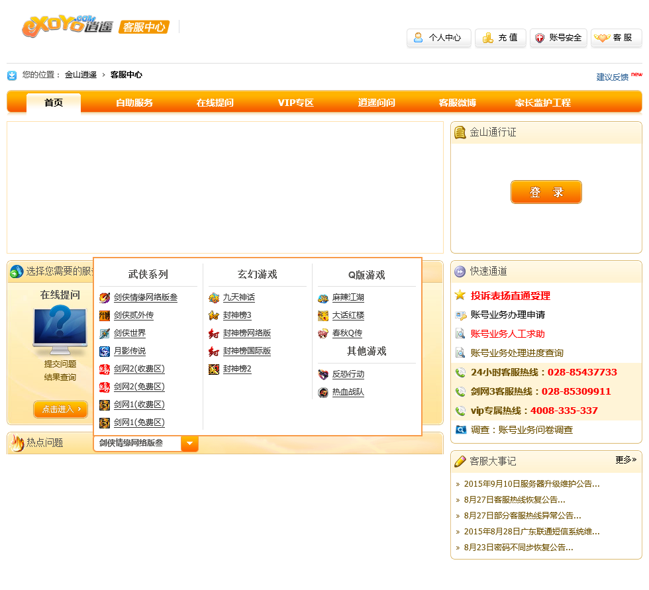Click the 剑侠世界 game icon
Image resolution: width=649 pixels, height=590 pixels.
point(105,333)
